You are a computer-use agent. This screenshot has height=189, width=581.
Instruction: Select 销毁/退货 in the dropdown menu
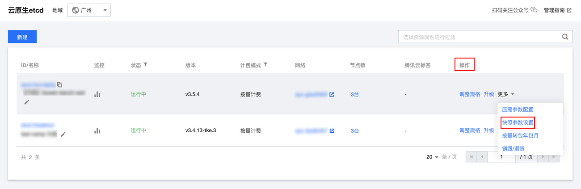pyautogui.click(x=513, y=148)
